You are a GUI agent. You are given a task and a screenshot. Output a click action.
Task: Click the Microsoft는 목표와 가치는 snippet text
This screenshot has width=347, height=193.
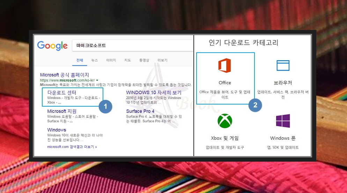pos(116,85)
